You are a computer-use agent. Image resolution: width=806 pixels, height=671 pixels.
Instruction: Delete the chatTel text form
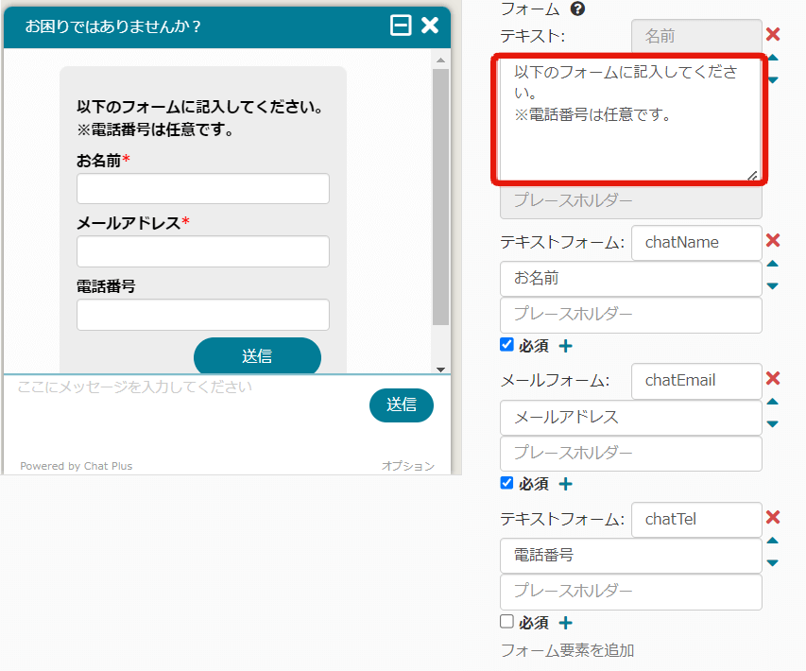coord(773,517)
